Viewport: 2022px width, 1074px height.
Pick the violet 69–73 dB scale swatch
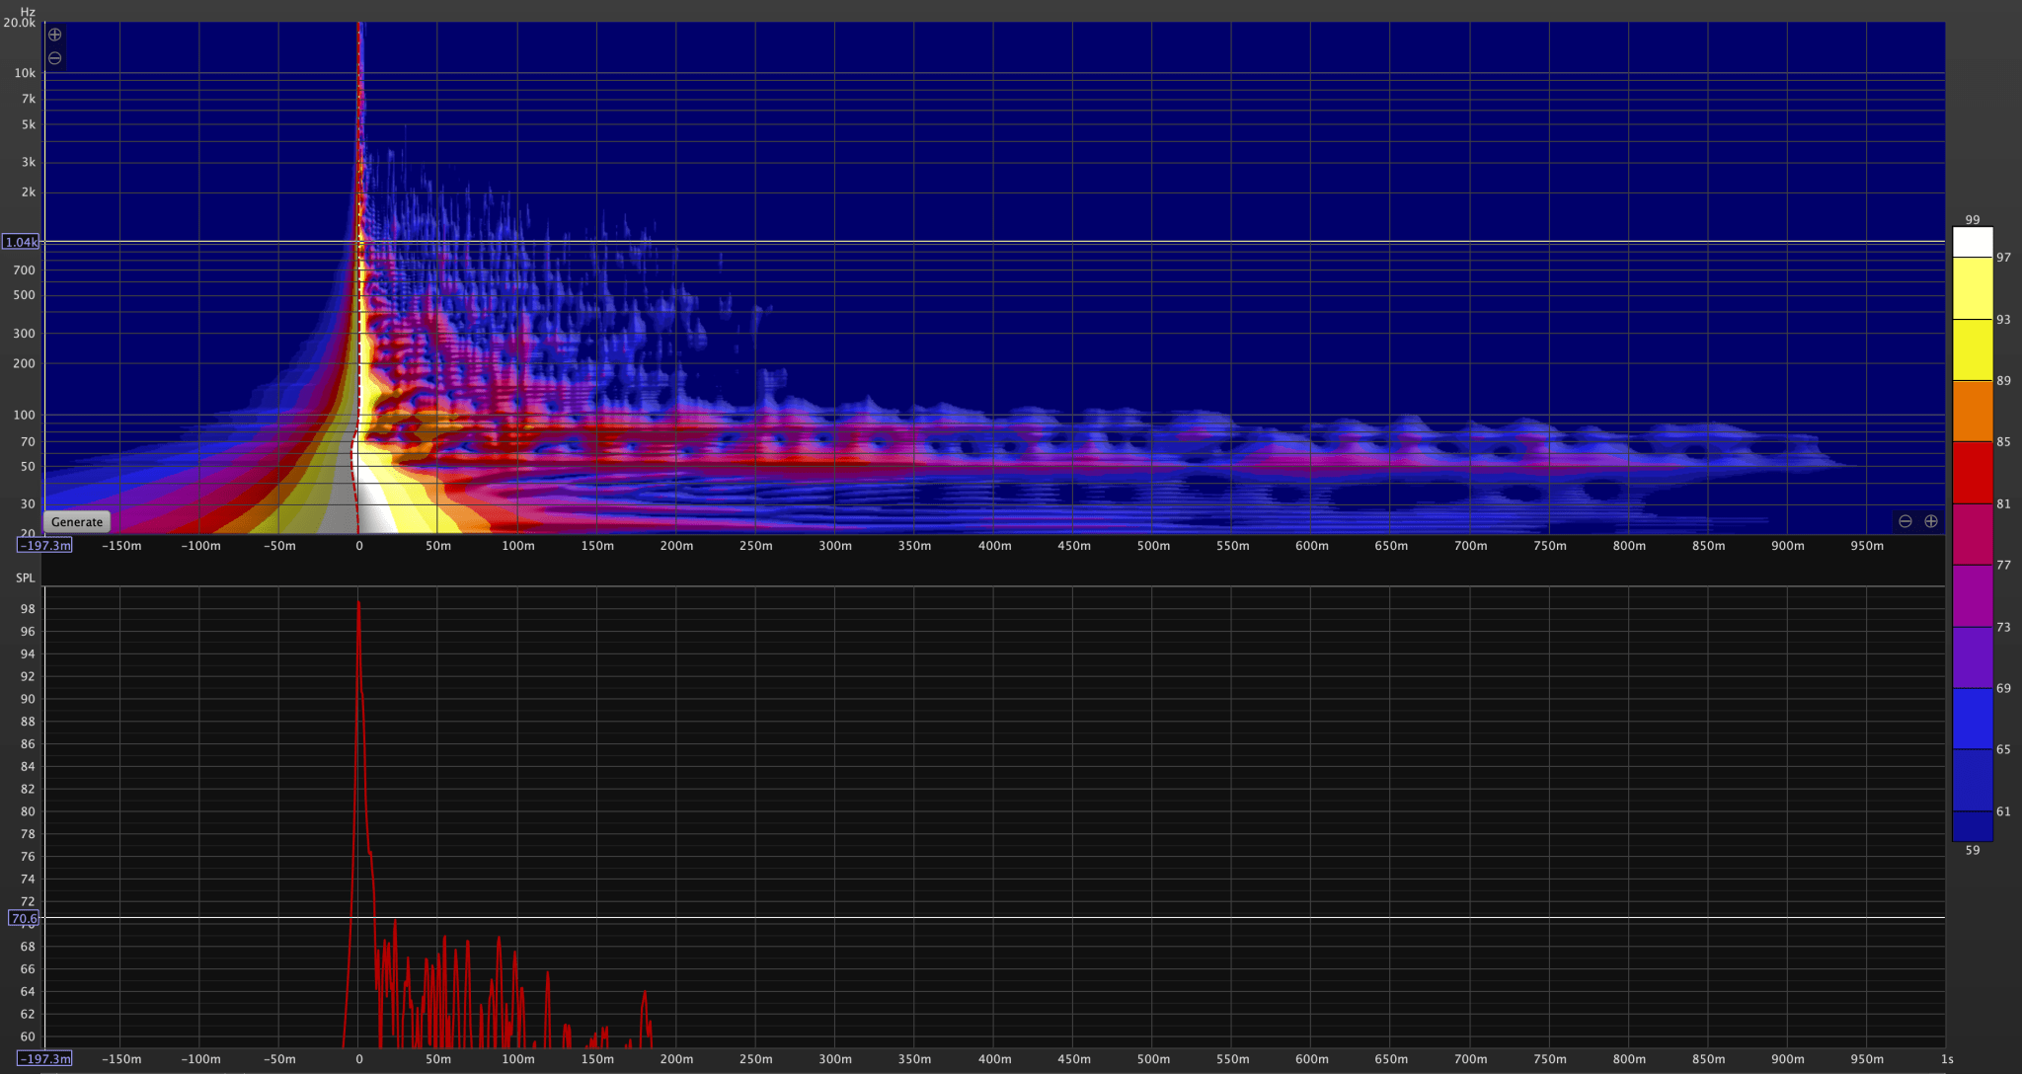coord(1973,657)
